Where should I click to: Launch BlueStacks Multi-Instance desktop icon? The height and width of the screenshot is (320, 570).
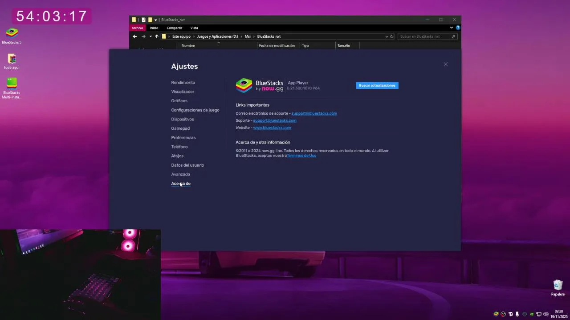click(12, 88)
